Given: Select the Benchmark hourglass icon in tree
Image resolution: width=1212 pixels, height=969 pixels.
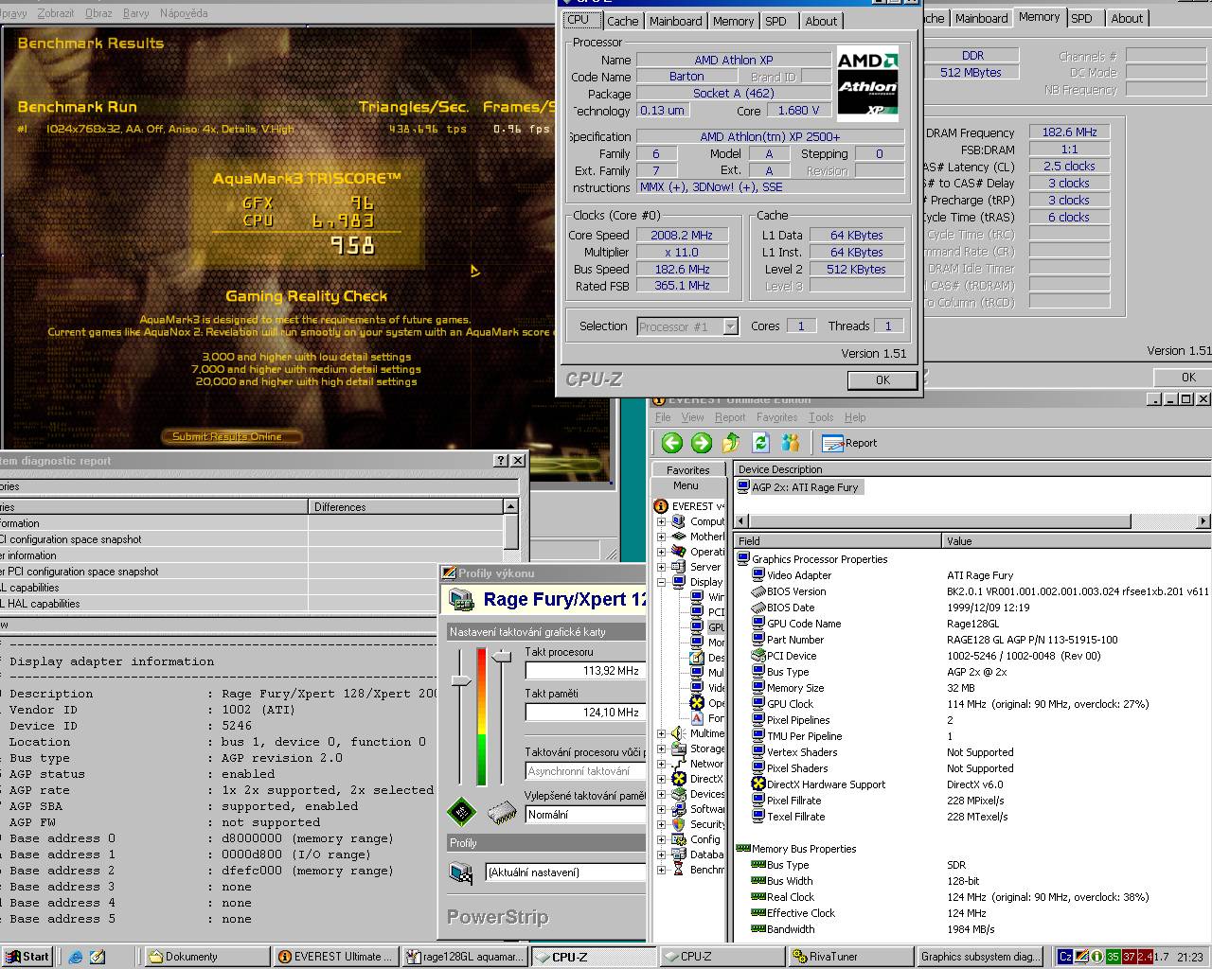Looking at the screenshot, I should [x=678, y=870].
